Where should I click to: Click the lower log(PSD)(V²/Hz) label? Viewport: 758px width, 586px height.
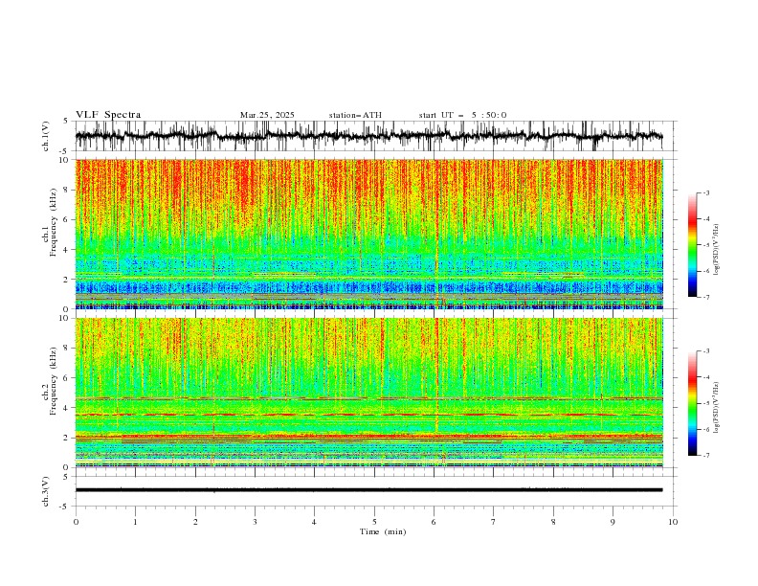716,408
